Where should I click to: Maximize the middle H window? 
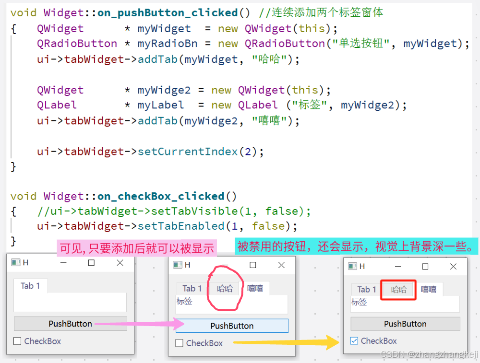tap(253, 265)
